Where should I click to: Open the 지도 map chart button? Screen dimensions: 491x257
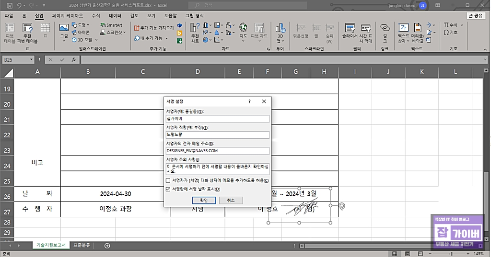click(243, 33)
